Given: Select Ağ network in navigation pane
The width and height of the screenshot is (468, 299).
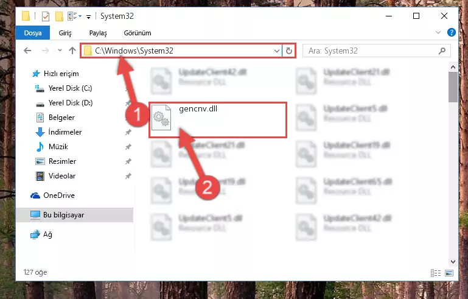Looking at the screenshot, I should coord(47,234).
